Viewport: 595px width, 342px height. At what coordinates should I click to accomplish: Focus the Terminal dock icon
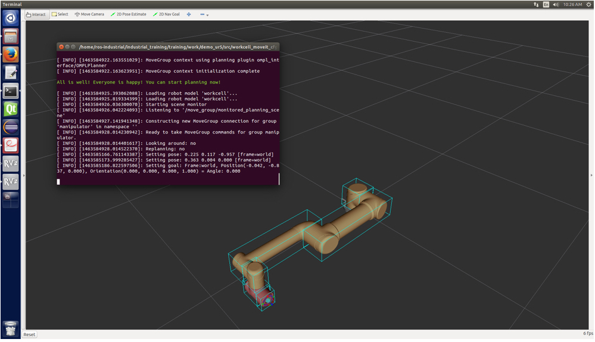click(x=11, y=91)
